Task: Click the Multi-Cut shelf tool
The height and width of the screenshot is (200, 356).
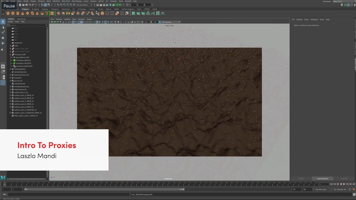Action: point(88,13)
